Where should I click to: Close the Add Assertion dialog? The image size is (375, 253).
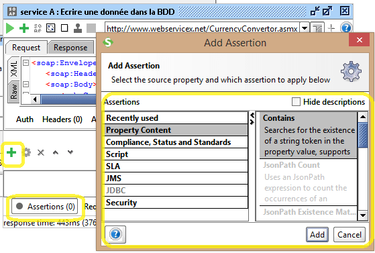pos(359,40)
